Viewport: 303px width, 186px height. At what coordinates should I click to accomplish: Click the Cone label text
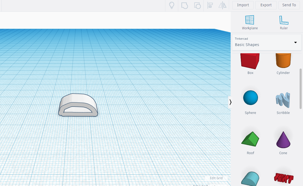click(x=283, y=153)
